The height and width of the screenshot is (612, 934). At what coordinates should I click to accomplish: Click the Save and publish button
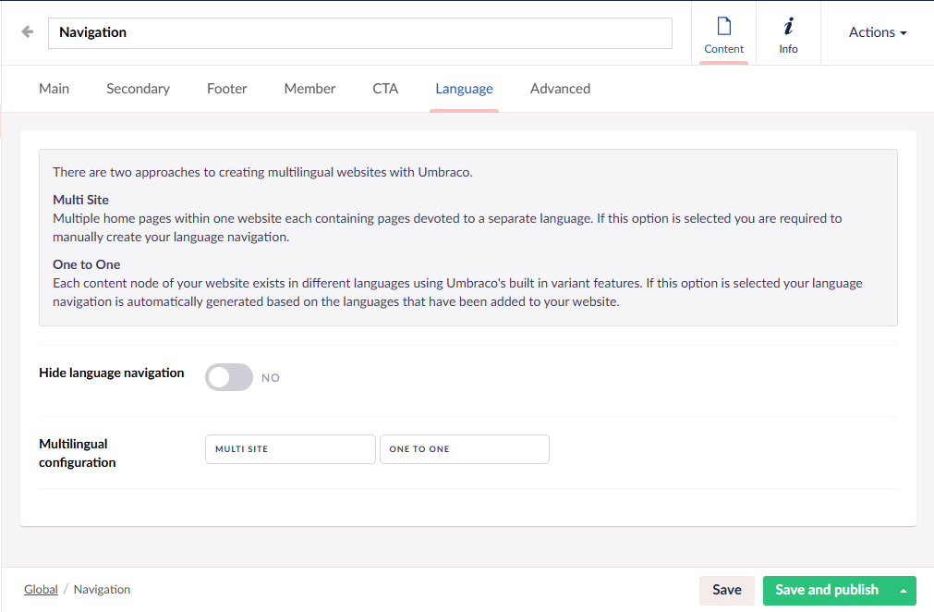click(x=826, y=590)
